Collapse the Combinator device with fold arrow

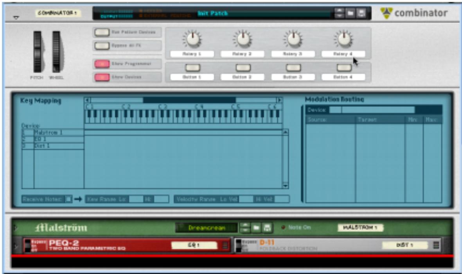coord(16,18)
